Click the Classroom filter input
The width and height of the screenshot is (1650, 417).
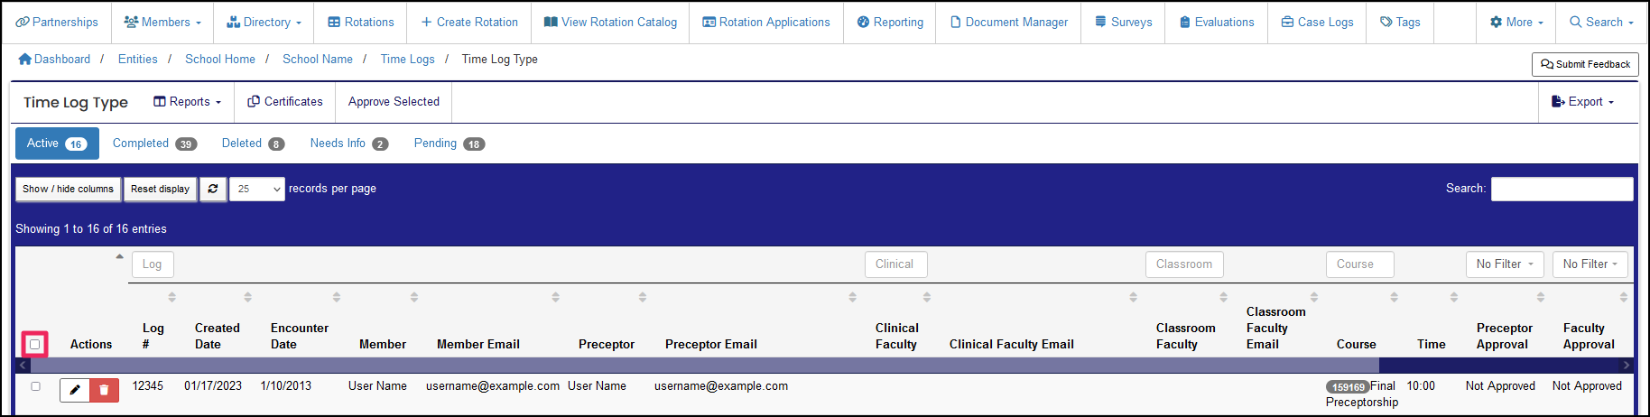[1184, 264]
